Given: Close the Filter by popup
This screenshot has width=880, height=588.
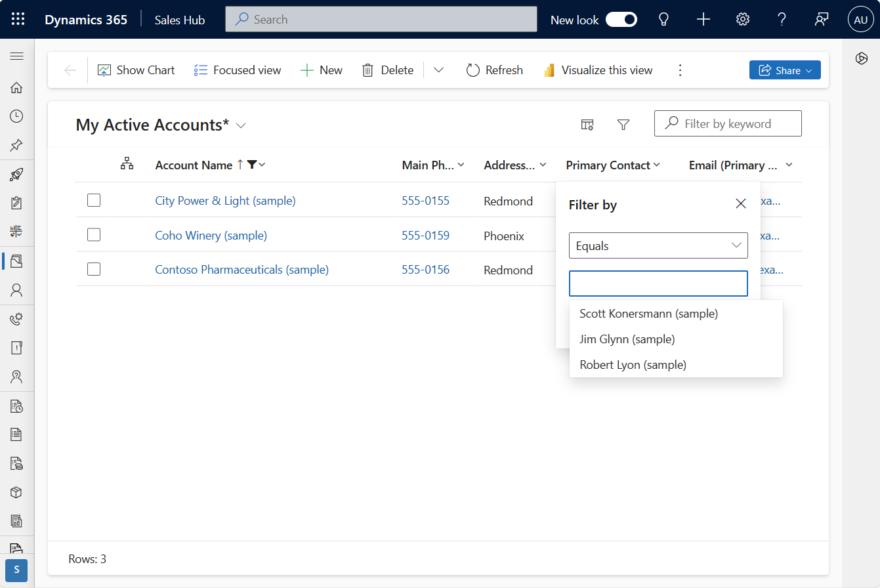Looking at the screenshot, I should coord(741,203).
